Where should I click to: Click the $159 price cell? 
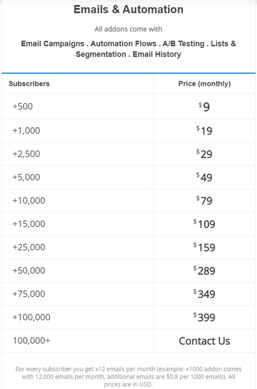[x=204, y=247]
